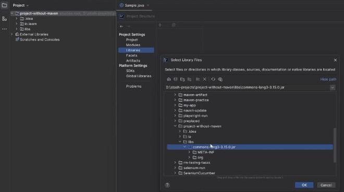This screenshot has width=344, height=192.
Task: Select the io folder in dialog tree
Action: click(189, 137)
